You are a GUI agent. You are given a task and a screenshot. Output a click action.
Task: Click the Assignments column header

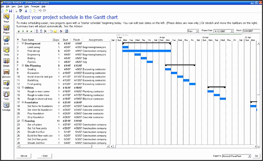click(96, 40)
